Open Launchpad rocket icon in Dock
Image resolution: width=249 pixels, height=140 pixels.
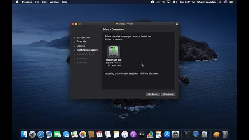click(x=32, y=135)
